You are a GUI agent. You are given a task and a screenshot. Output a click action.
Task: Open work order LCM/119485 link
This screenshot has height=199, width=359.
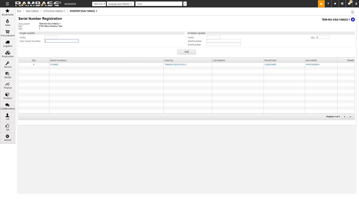tap(270, 64)
